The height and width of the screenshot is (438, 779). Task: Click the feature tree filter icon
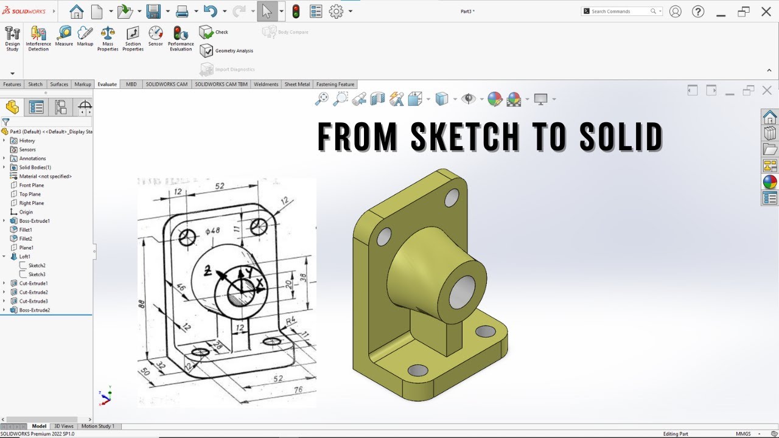tap(5, 122)
